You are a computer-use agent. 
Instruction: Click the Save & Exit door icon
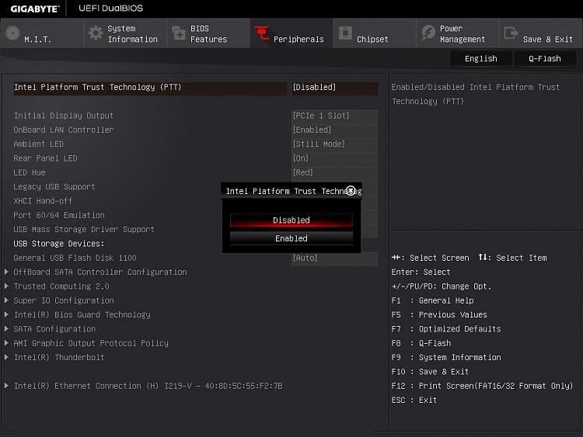tap(511, 33)
